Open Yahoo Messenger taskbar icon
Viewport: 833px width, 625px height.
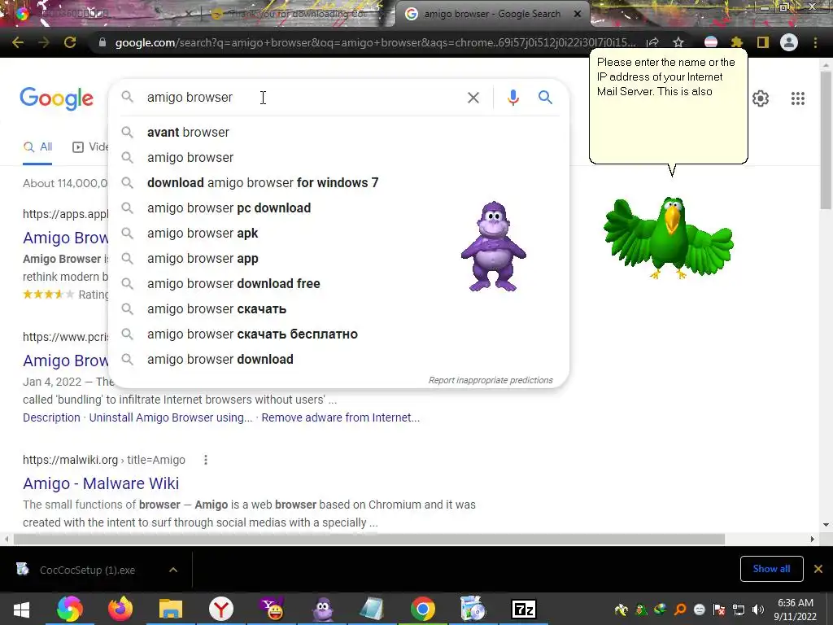click(272, 609)
